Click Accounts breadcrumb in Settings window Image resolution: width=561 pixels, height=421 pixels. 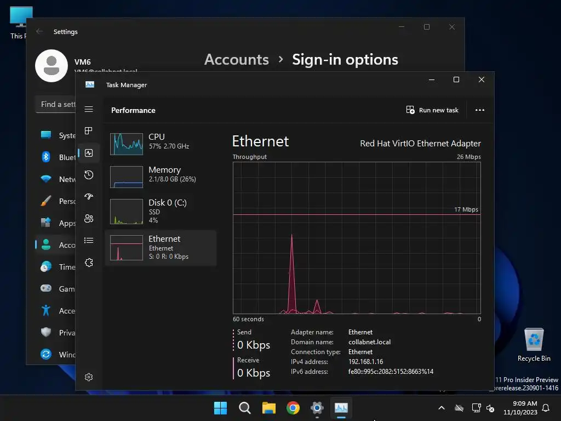237,59
